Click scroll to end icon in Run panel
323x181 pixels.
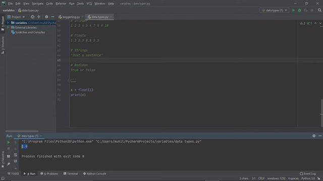point(16,161)
